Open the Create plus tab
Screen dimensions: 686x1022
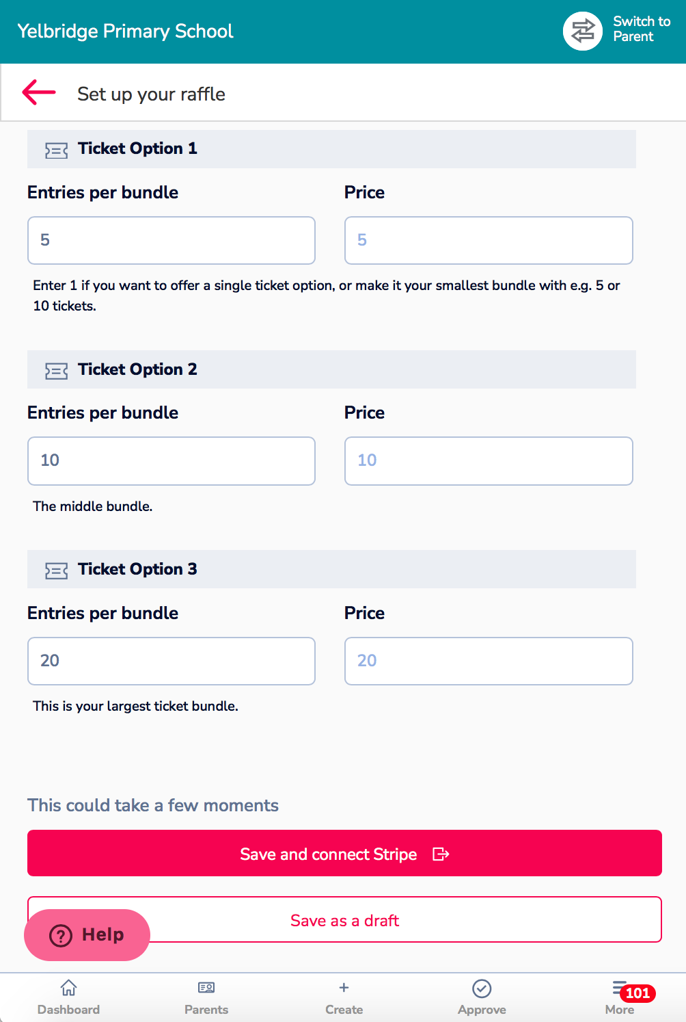pos(344,997)
